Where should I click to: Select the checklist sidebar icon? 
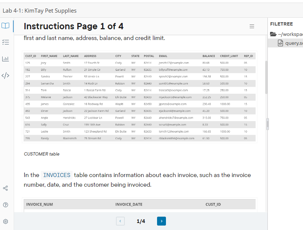(5, 42)
